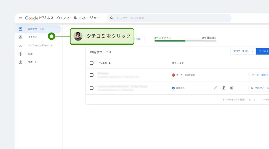
Task: Click the pencil edit icon
Action: click(215, 88)
